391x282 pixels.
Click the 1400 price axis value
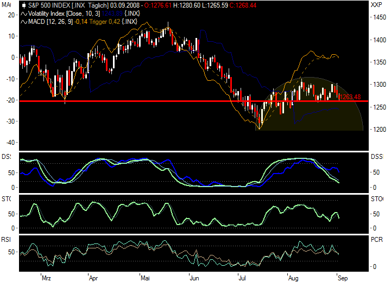point(380,40)
